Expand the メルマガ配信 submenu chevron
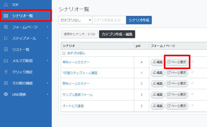 coord(47,61)
